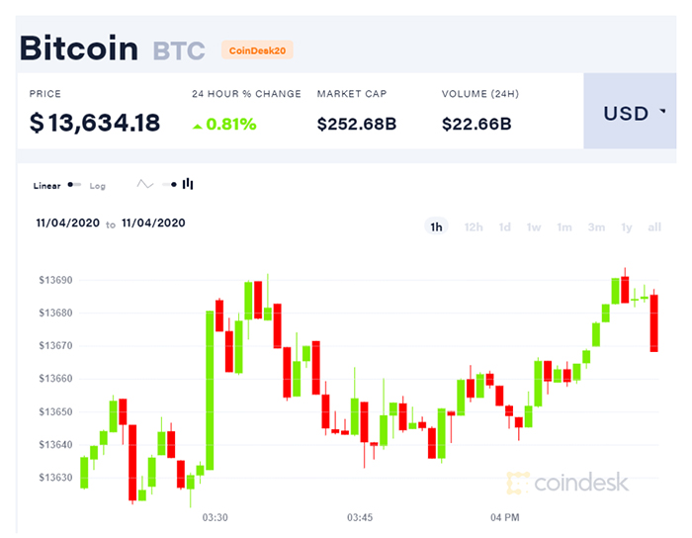Select the 1h time range tab
This screenshot has width=692, height=538.
(x=436, y=227)
